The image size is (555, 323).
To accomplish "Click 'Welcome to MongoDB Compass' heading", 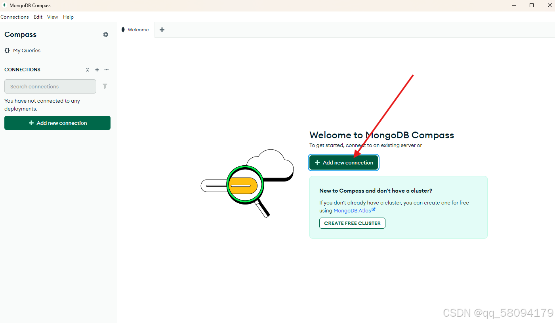I will pyautogui.click(x=381, y=135).
